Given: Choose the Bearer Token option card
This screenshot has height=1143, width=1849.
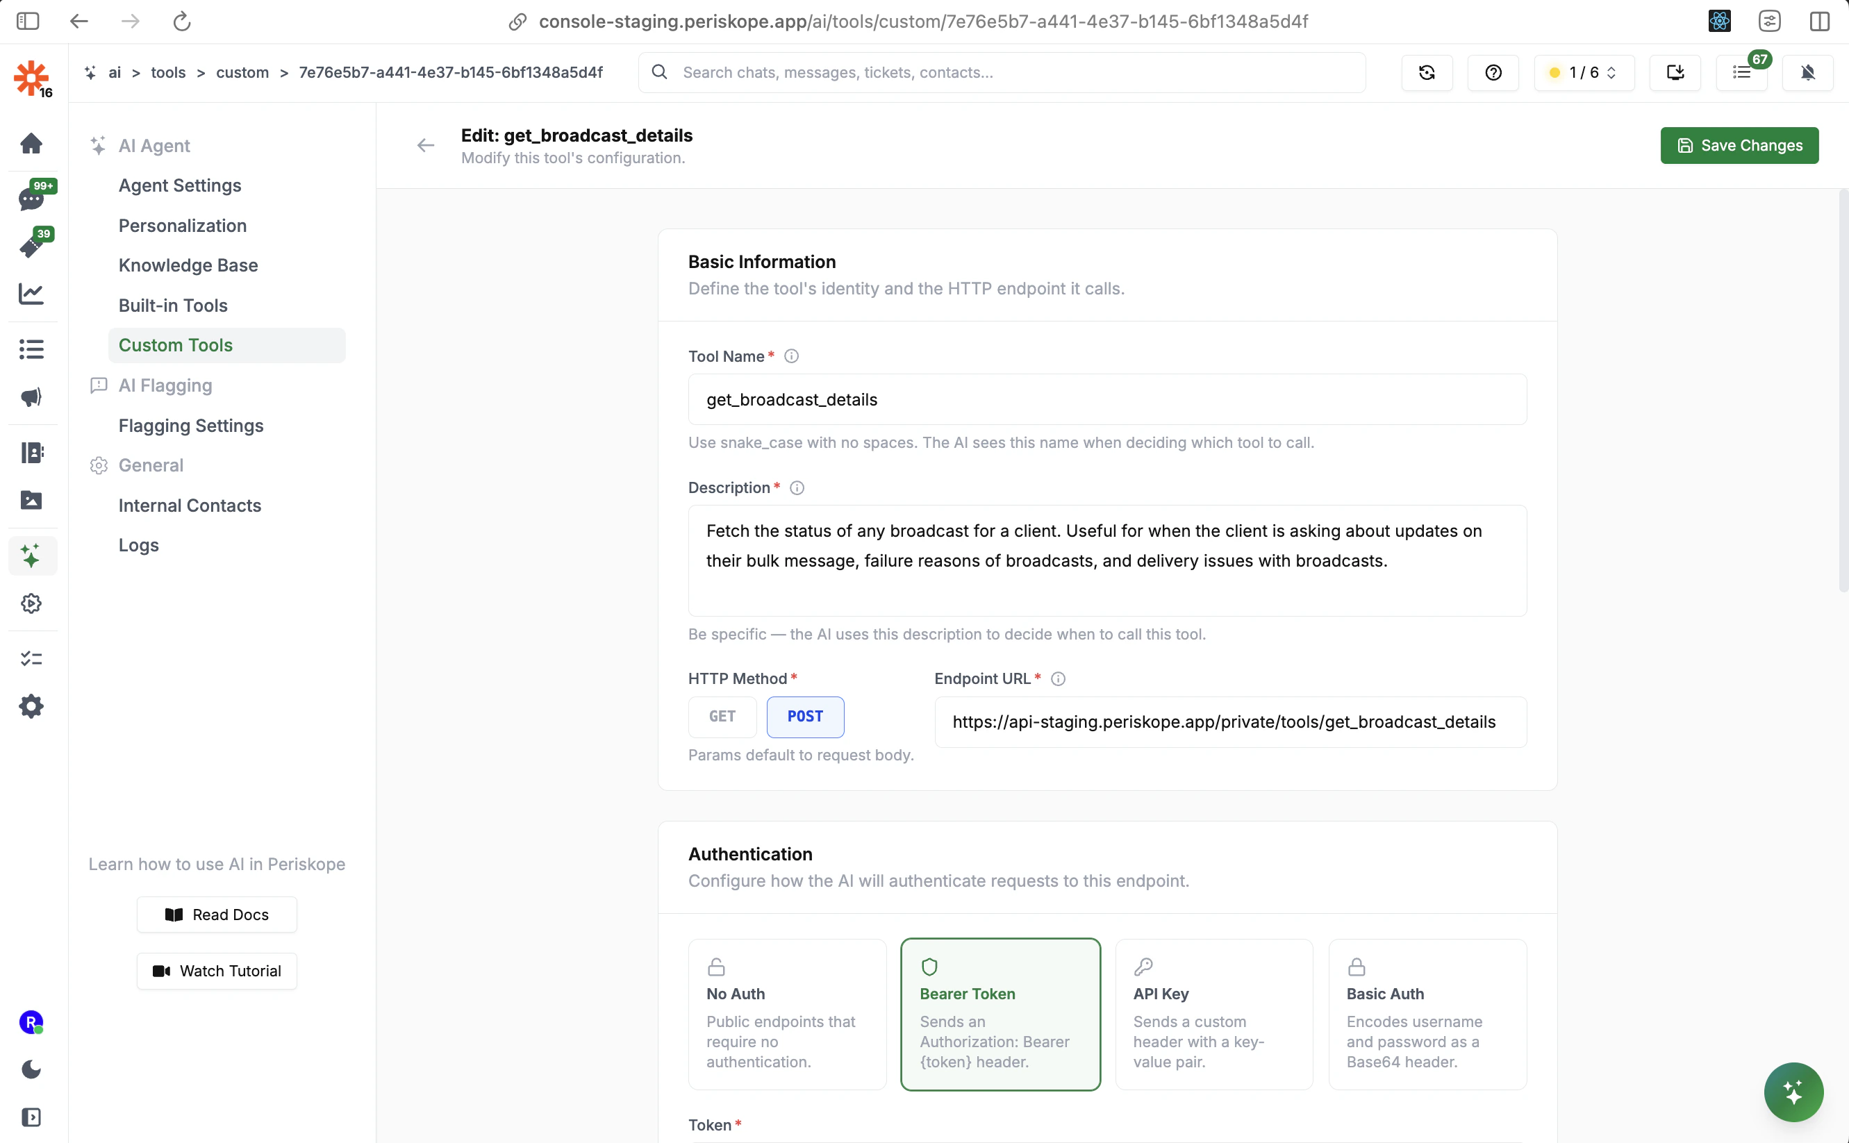Looking at the screenshot, I should point(1000,1015).
